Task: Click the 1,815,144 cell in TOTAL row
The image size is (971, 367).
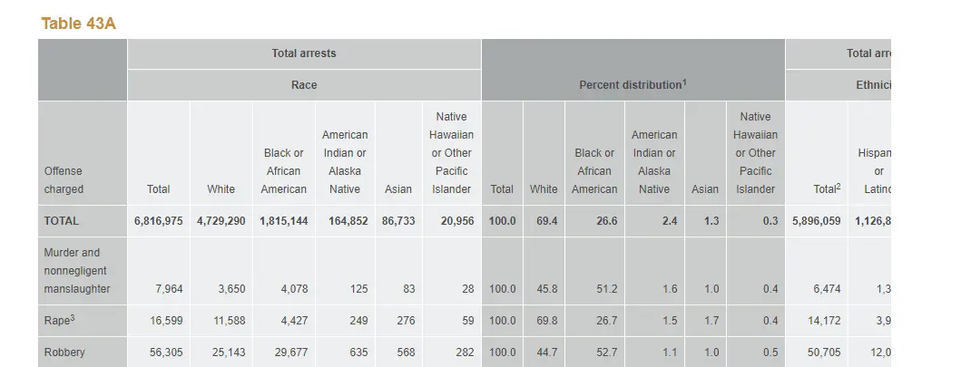Action: [x=283, y=221]
